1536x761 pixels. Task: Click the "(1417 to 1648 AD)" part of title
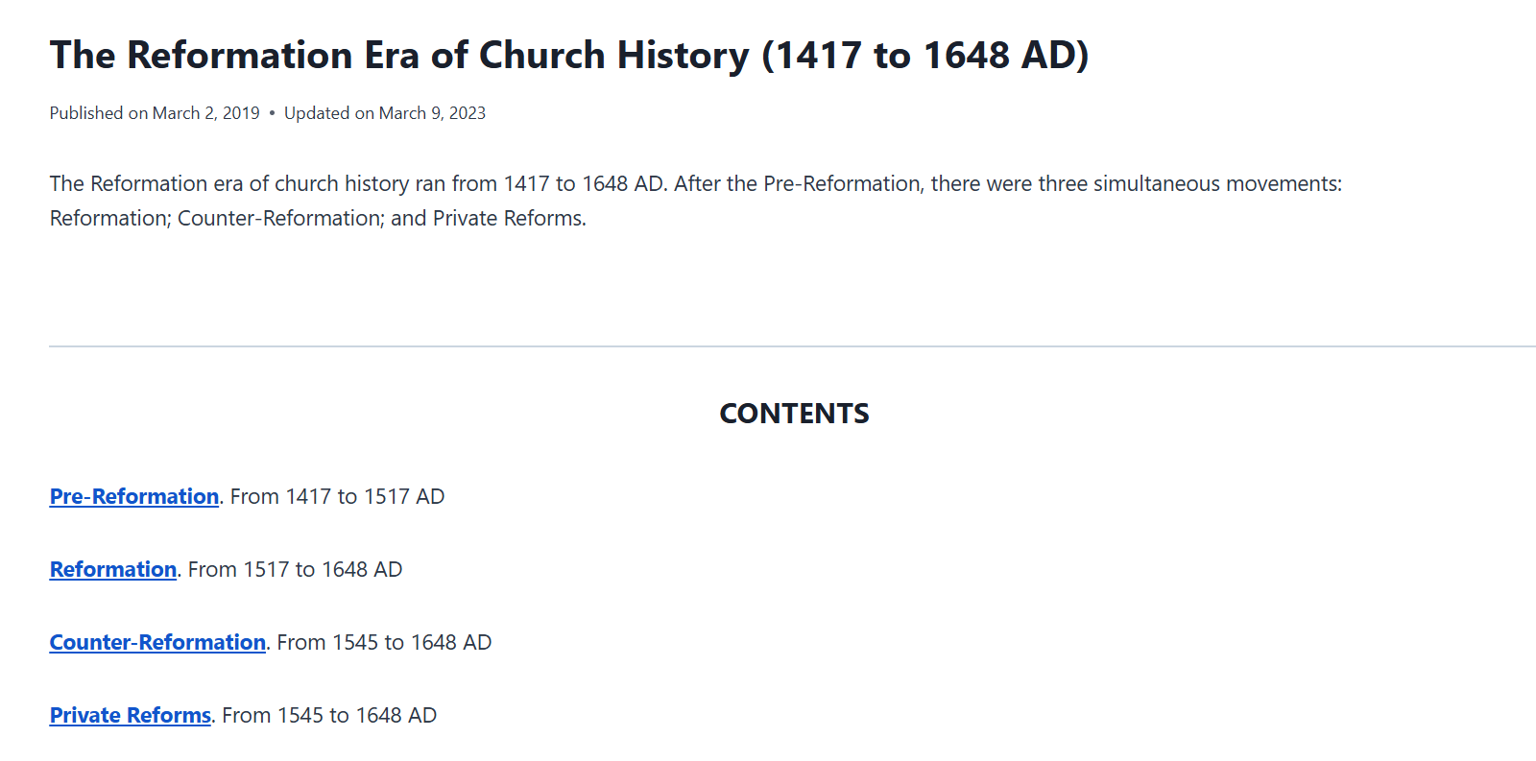point(925,56)
